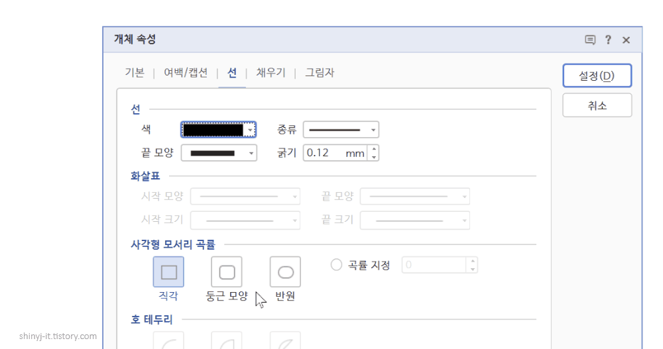This screenshot has height=349, width=663.
Task: Switch to the 그림자 tab
Action: 320,73
